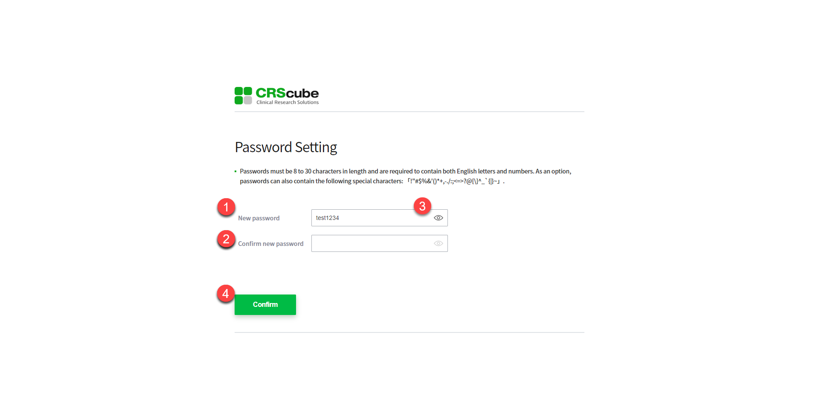This screenshot has height=413, width=819.
Task: Click the green bullet before password rules
Action: pos(235,171)
